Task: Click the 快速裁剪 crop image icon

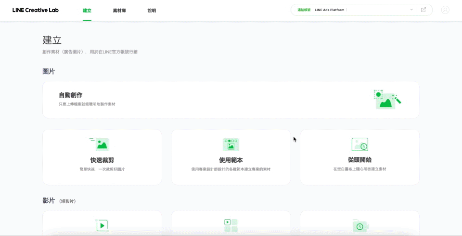Action: [101, 144]
